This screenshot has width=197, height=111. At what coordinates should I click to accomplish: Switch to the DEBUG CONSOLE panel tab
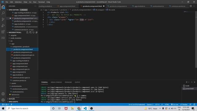[x=56, y=82]
